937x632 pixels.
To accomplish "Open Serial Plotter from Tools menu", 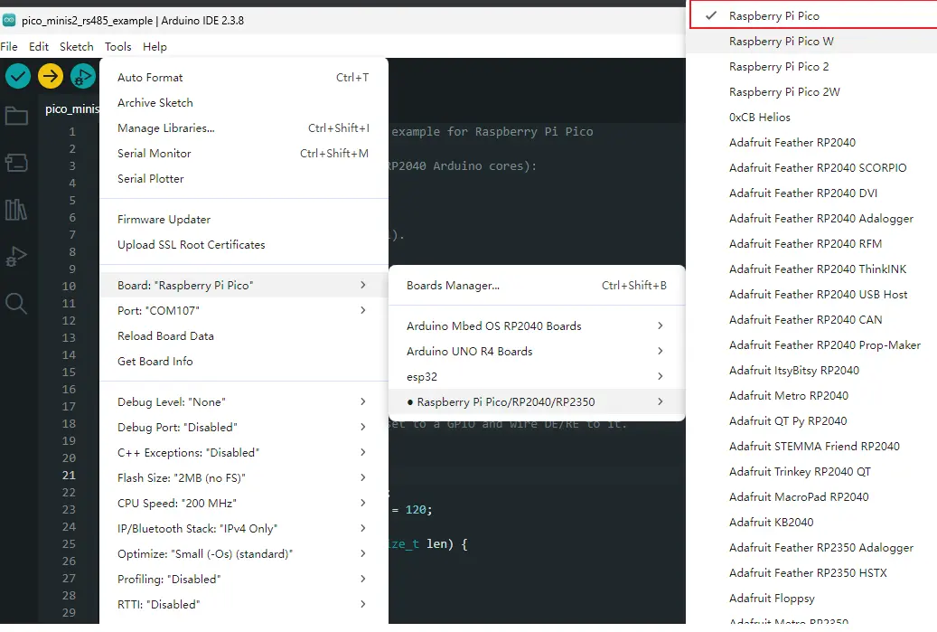I will [244, 179].
